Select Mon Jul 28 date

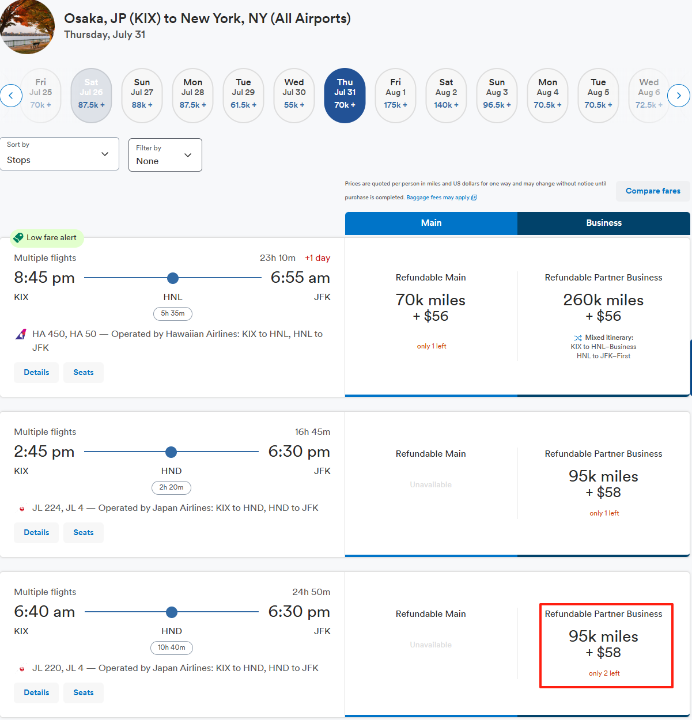[x=192, y=96]
